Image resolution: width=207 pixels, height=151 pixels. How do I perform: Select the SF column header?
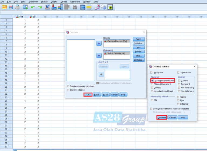pos(33,17)
